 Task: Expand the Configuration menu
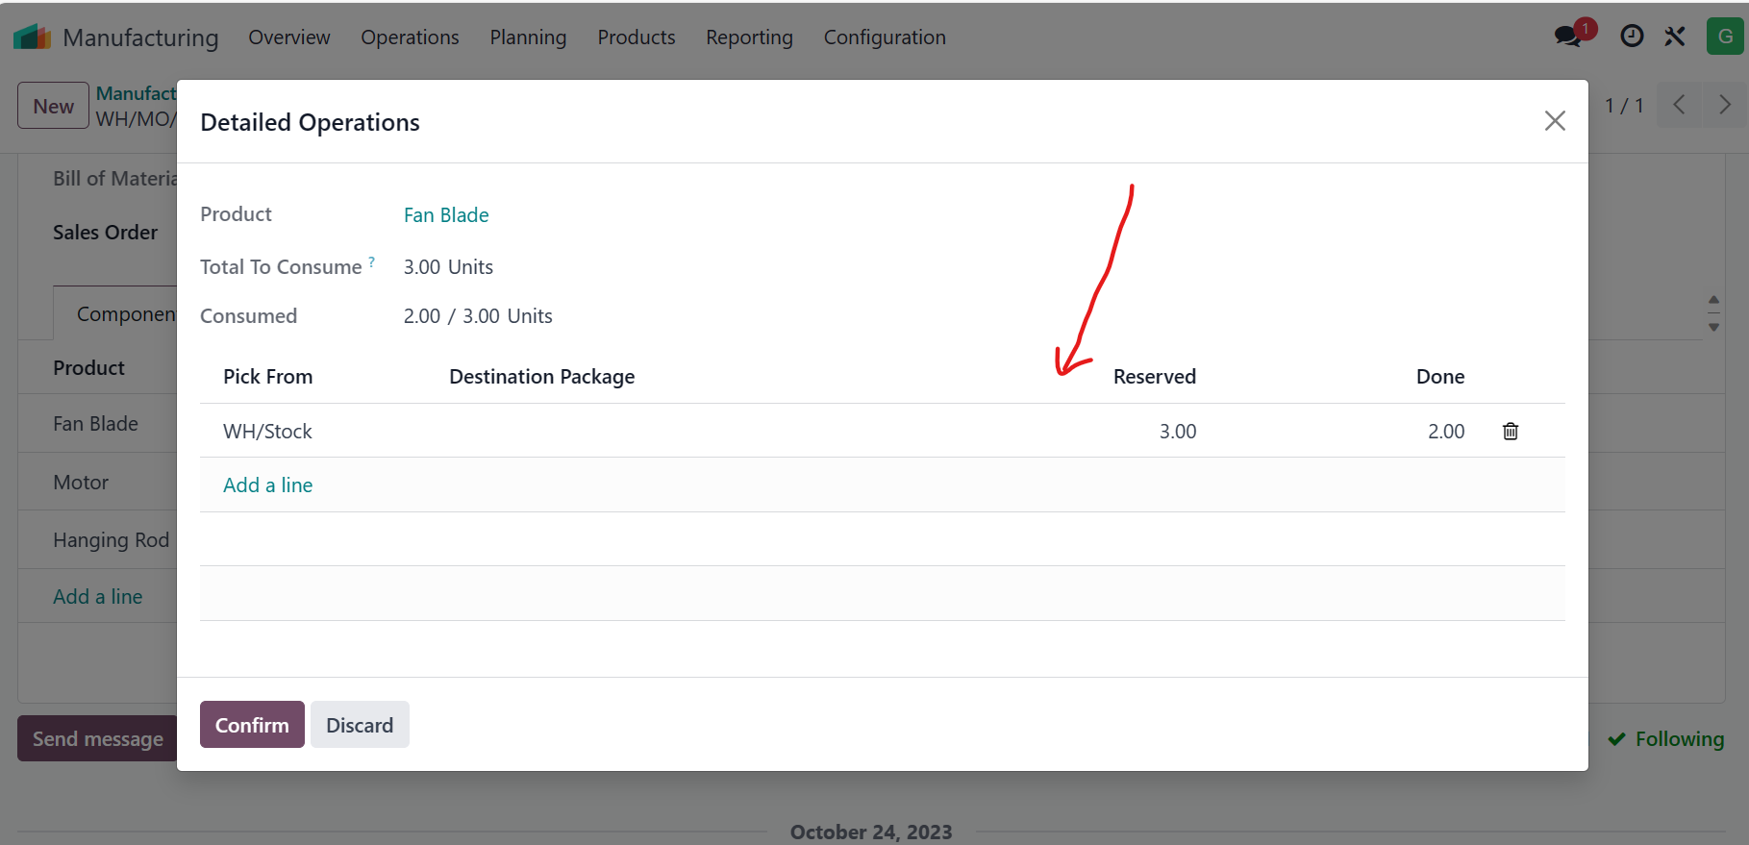885,37
